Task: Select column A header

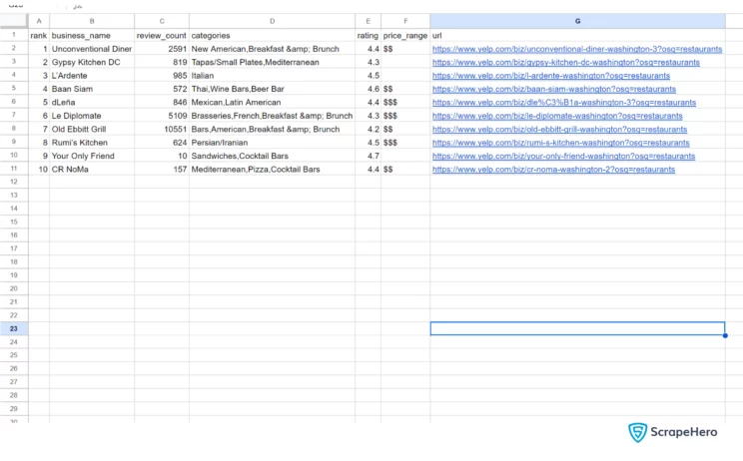Action: pyautogui.click(x=39, y=21)
